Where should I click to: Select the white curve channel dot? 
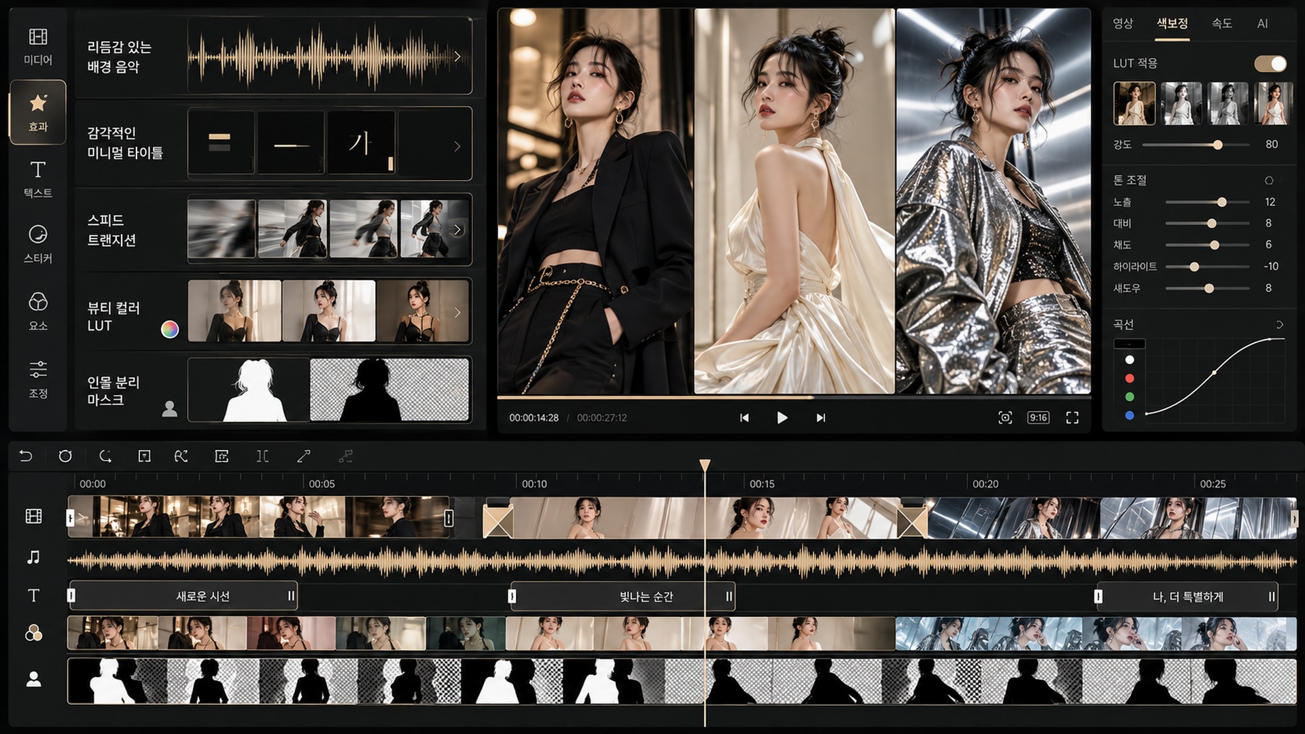1130,360
